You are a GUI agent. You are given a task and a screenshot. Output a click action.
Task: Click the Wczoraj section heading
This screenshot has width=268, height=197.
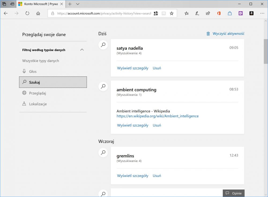pos(106,141)
